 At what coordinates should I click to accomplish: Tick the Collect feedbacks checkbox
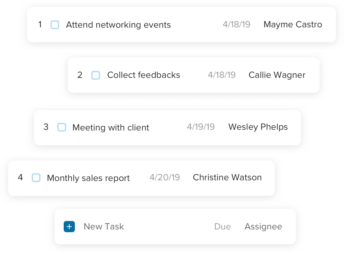pos(96,75)
